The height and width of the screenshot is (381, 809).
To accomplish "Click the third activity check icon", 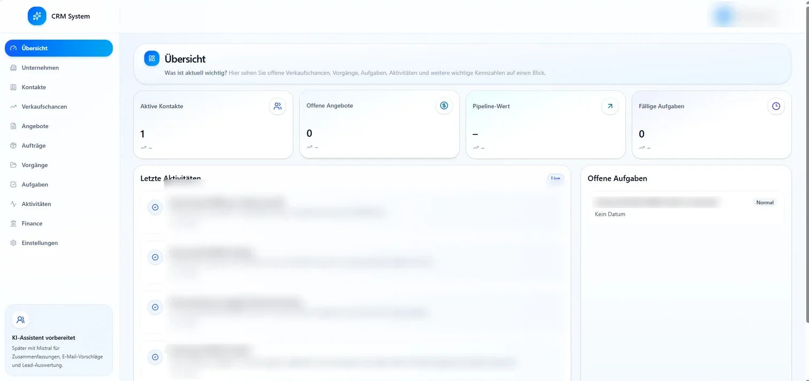I will coord(155,307).
